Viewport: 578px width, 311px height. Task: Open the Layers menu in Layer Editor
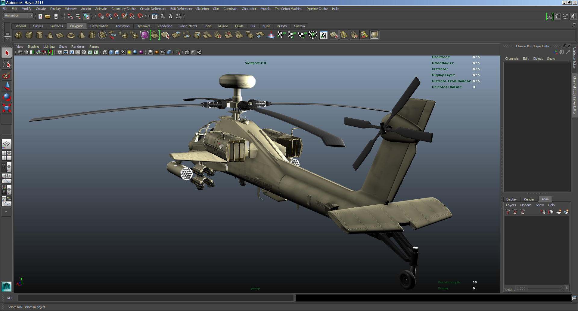pyautogui.click(x=511, y=205)
